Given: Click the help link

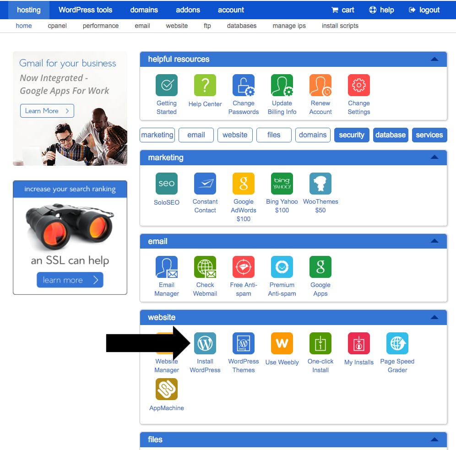Looking at the screenshot, I should point(381,10).
